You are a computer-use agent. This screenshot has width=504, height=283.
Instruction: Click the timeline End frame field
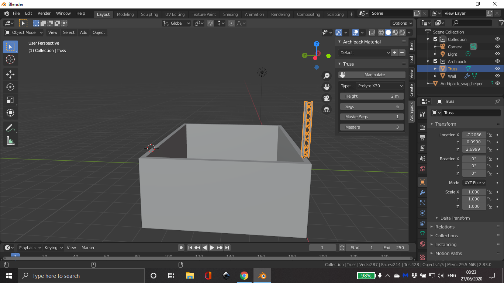[x=393, y=248]
